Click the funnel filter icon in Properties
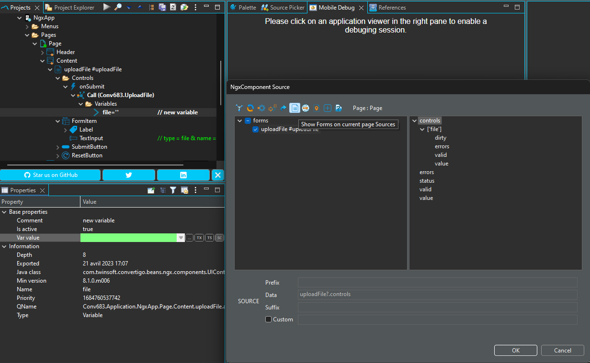Screen dimensions: 590x363 tap(173, 190)
